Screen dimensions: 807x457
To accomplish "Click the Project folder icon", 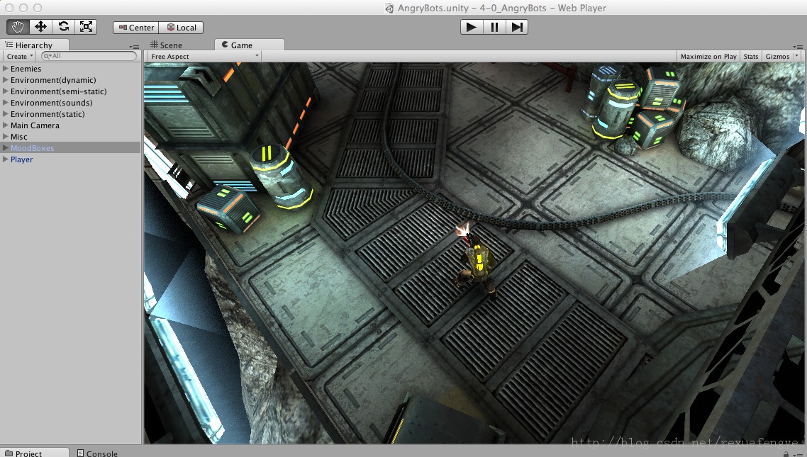I will [9, 453].
